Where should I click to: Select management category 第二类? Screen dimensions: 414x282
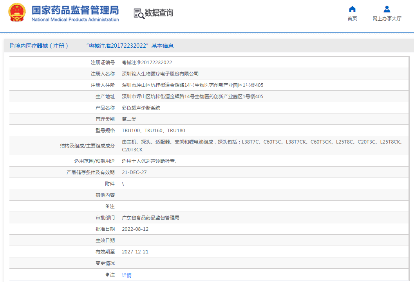[x=129, y=119]
